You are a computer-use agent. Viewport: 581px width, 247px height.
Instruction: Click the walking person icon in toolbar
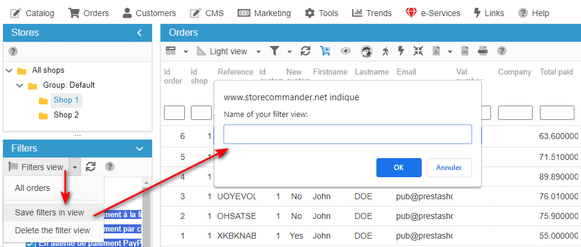click(385, 51)
